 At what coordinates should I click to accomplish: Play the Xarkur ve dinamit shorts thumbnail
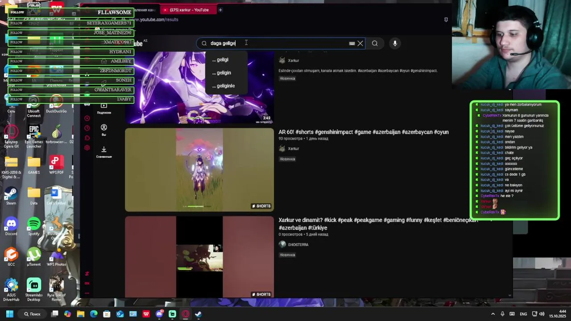coord(199,257)
